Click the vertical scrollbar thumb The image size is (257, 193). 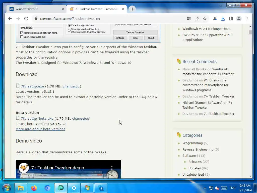click(250, 32)
